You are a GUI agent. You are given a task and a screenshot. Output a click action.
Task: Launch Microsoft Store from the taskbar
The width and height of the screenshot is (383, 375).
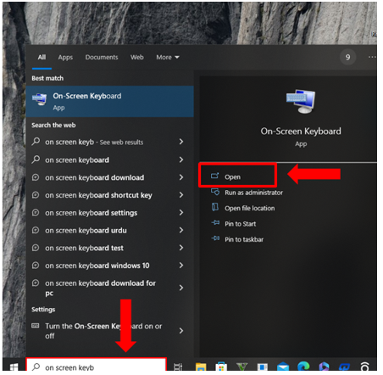pyautogui.click(x=221, y=367)
